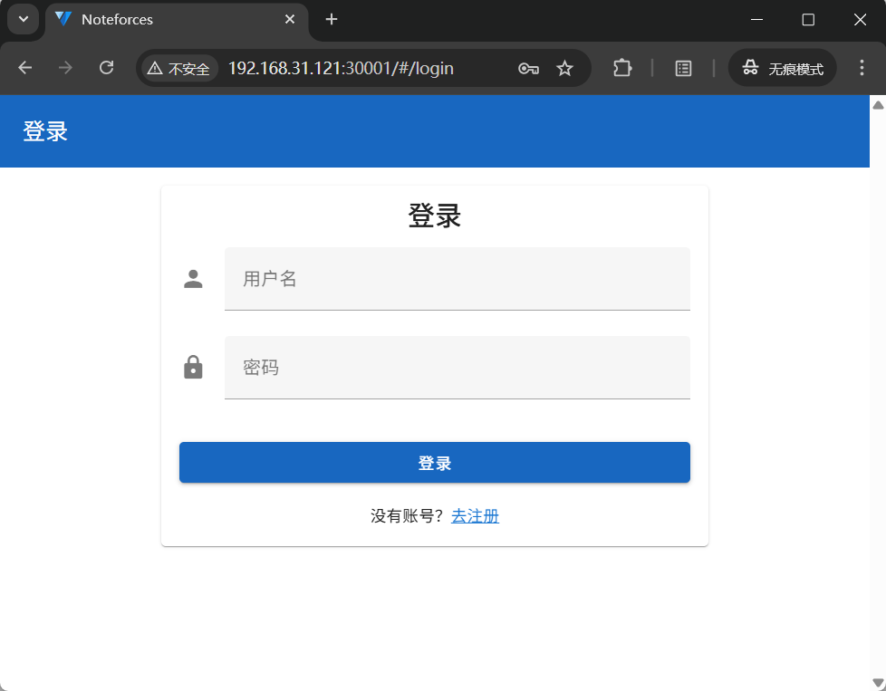The width and height of the screenshot is (886, 691).
Task: Click the 无痕模式 incognito indicator
Action: pos(782,68)
